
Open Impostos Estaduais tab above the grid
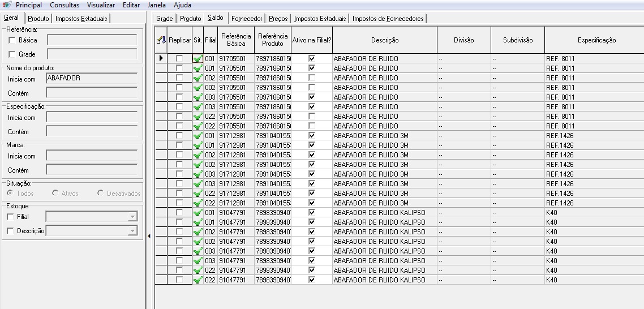tap(320, 19)
